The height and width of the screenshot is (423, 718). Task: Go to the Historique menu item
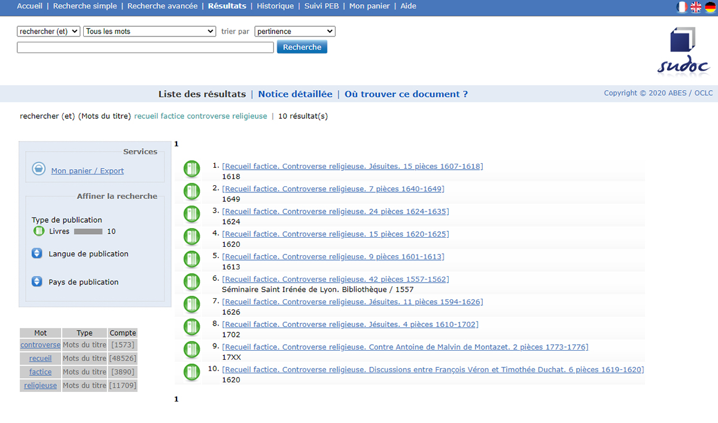pos(275,6)
